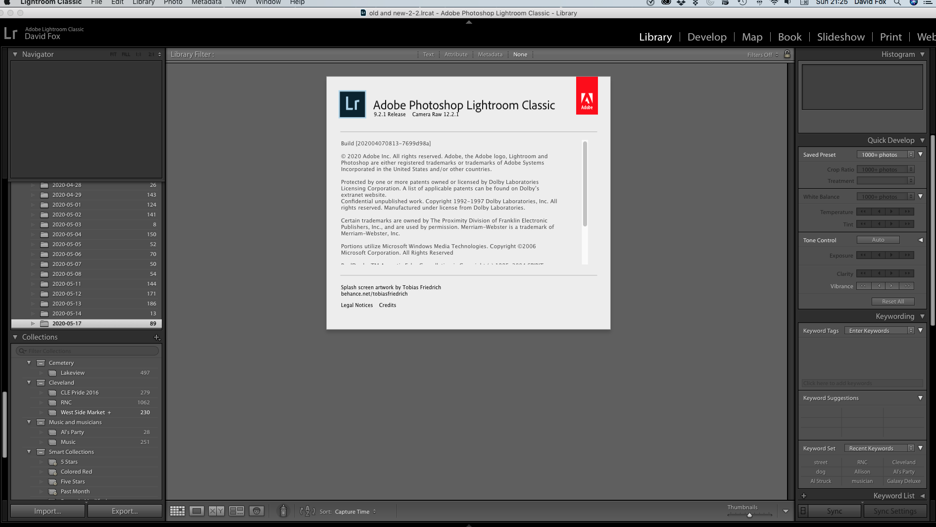936x527 pixels.
Task: Collapse the Navigator panel
Action: pos(15,54)
